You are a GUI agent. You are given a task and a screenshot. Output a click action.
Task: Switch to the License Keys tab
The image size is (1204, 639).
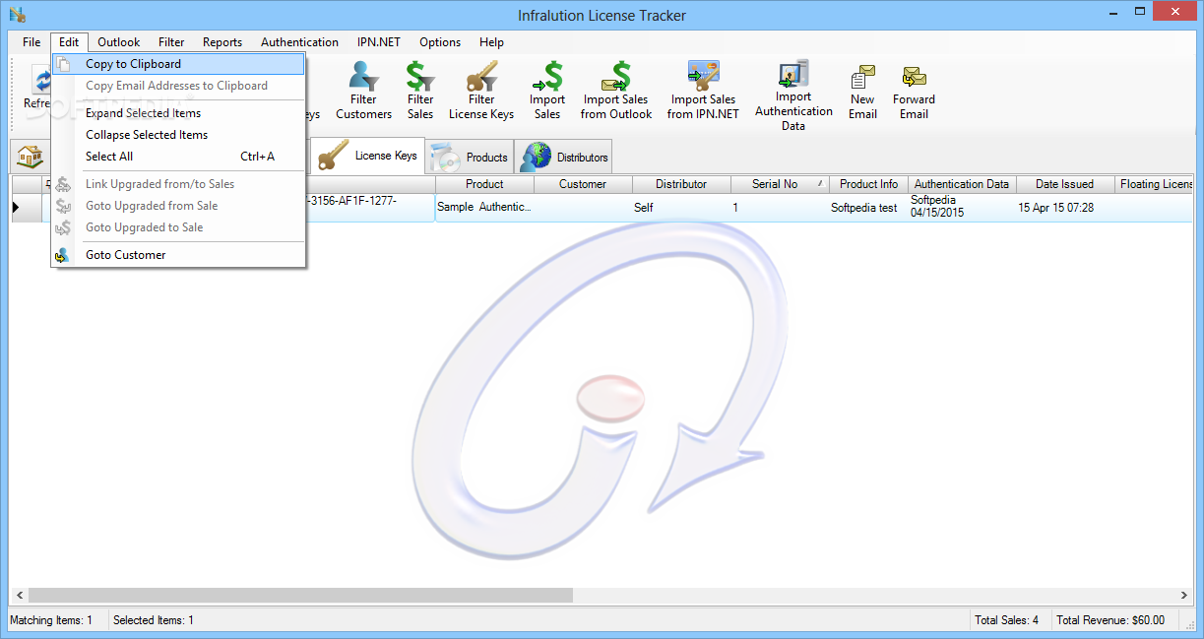(x=368, y=156)
